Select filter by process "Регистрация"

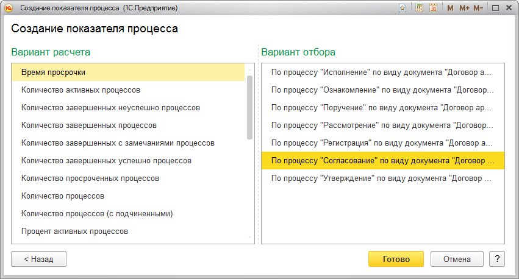click(381, 143)
